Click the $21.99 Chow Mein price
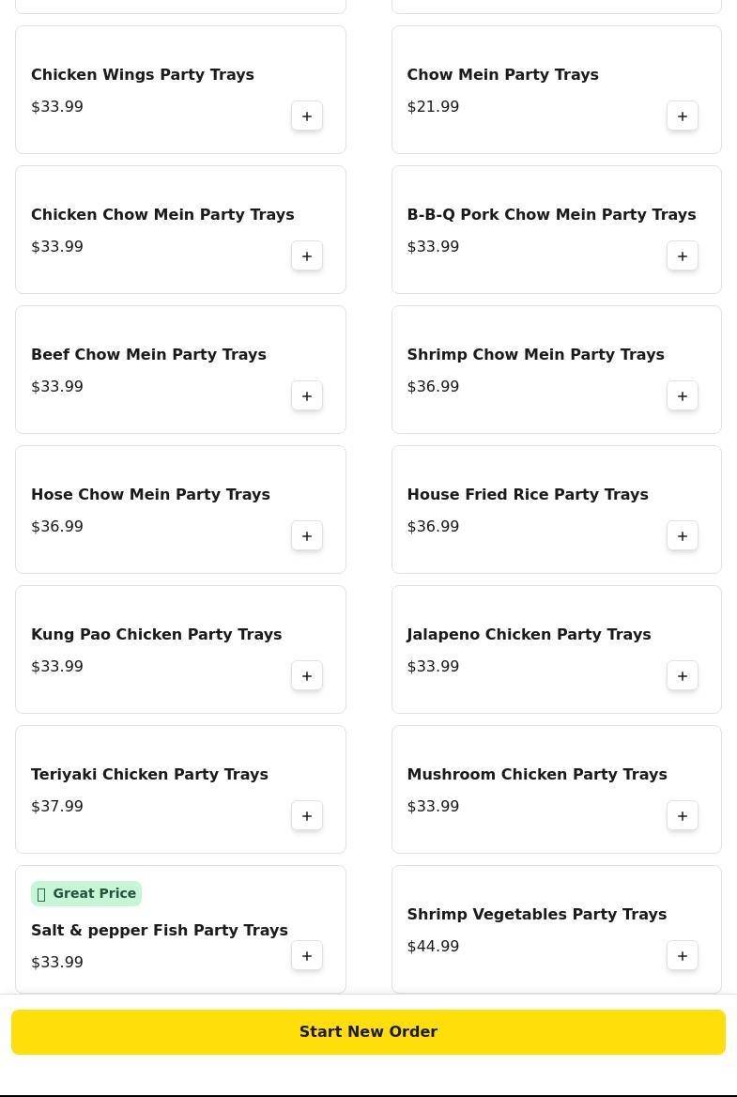This screenshot has height=1097, width=737. 433,107
